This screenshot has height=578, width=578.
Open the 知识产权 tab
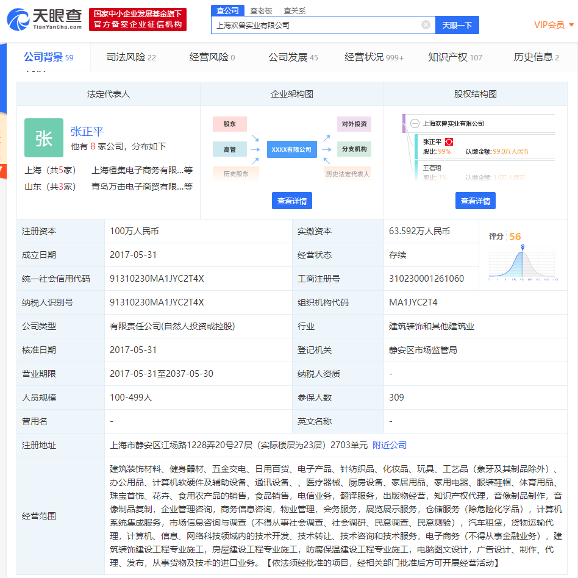455,57
